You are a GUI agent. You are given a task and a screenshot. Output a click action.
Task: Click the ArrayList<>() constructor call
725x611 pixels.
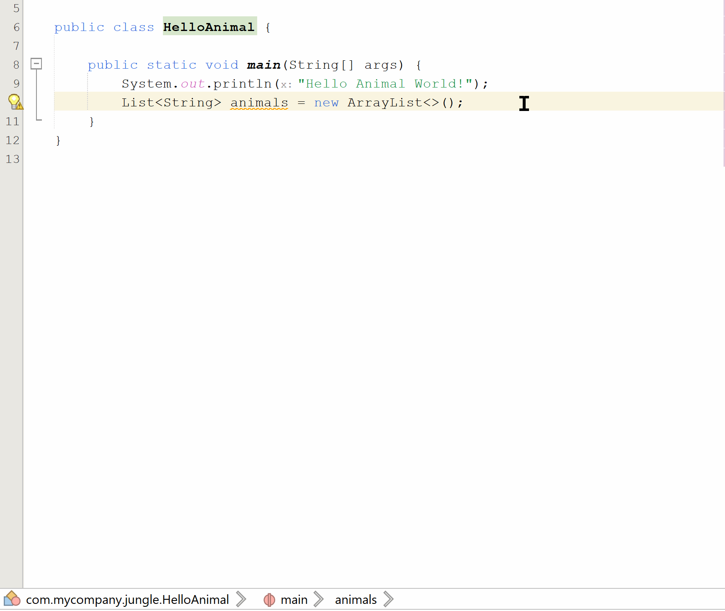(400, 103)
